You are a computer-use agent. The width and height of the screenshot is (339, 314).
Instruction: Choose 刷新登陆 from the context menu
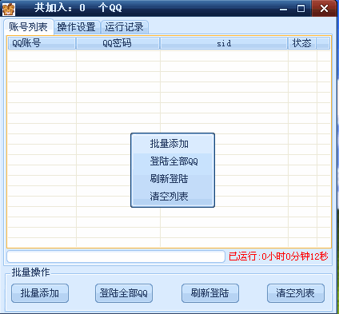click(x=173, y=178)
